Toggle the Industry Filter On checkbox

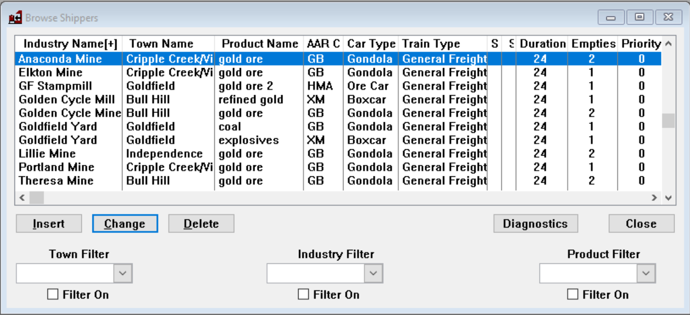coord(303,294)
